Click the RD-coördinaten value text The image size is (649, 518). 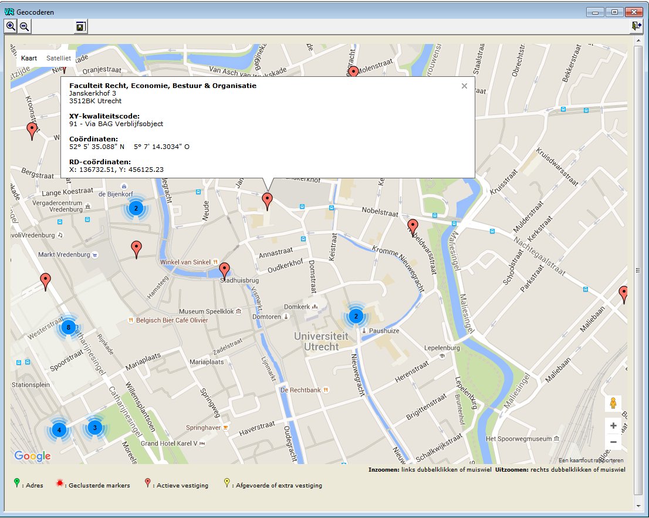[x=116, y=170]
